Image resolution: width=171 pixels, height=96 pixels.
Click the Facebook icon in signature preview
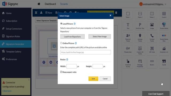coord(44,62)
